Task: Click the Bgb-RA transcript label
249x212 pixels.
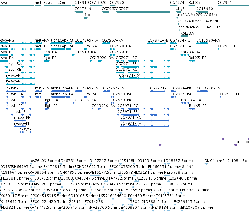Action: [x=50, y=52]
